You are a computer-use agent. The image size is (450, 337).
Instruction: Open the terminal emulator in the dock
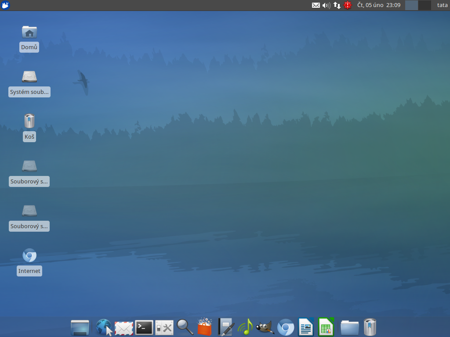(144, 327)
